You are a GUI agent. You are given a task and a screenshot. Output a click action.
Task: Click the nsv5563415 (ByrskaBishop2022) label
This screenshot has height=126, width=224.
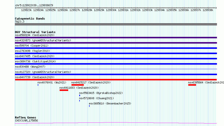(101, 93)
